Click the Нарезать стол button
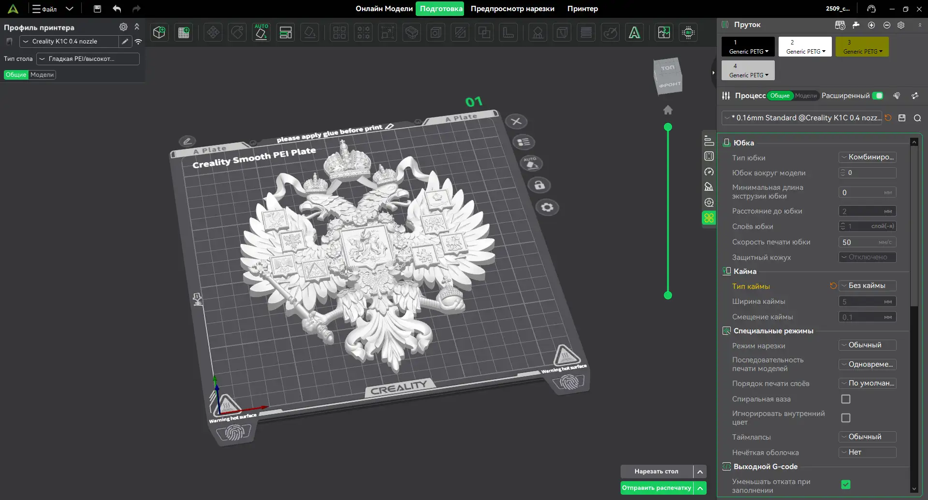The height and width of the screenshot is (500, 928). coord(656,471)
